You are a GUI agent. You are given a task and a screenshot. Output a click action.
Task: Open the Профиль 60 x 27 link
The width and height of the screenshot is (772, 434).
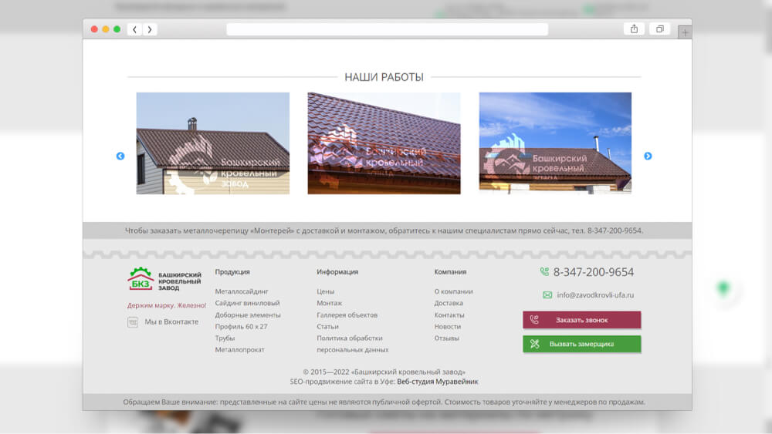point(241,326)
